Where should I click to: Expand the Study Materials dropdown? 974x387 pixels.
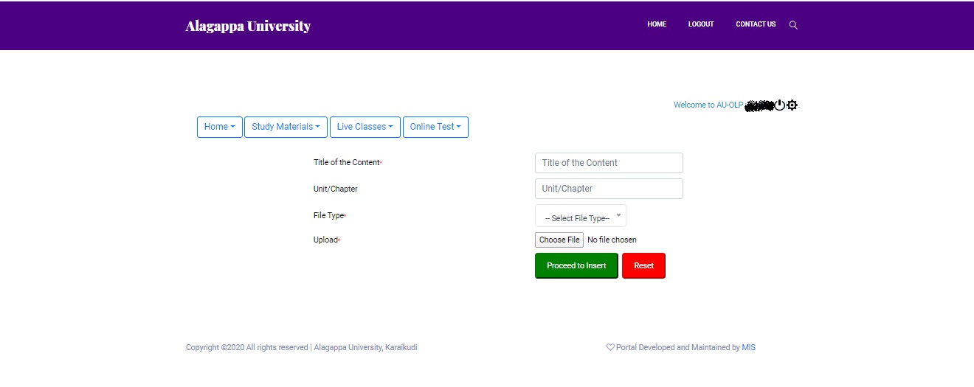tap(286, 127)
